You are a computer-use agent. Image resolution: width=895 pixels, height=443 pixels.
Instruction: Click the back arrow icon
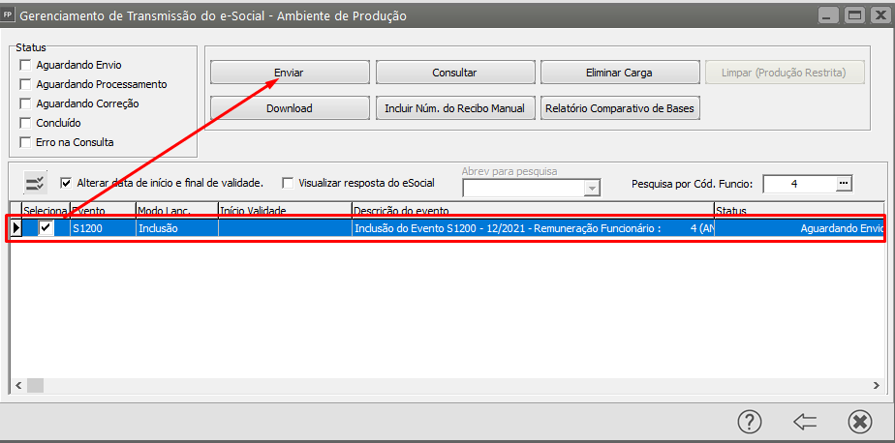coord(805,421)
